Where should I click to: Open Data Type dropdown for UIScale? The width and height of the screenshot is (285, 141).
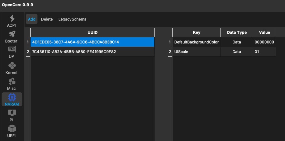pyautogui.click(x=237, y=52)
